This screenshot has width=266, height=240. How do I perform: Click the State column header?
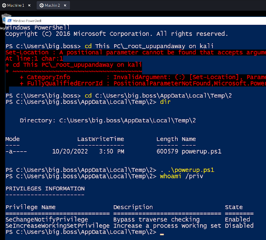(x=234, y=207)
